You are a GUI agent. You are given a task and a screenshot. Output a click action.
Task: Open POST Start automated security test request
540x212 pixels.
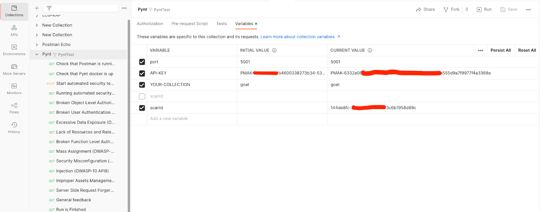tap(80, 83)
